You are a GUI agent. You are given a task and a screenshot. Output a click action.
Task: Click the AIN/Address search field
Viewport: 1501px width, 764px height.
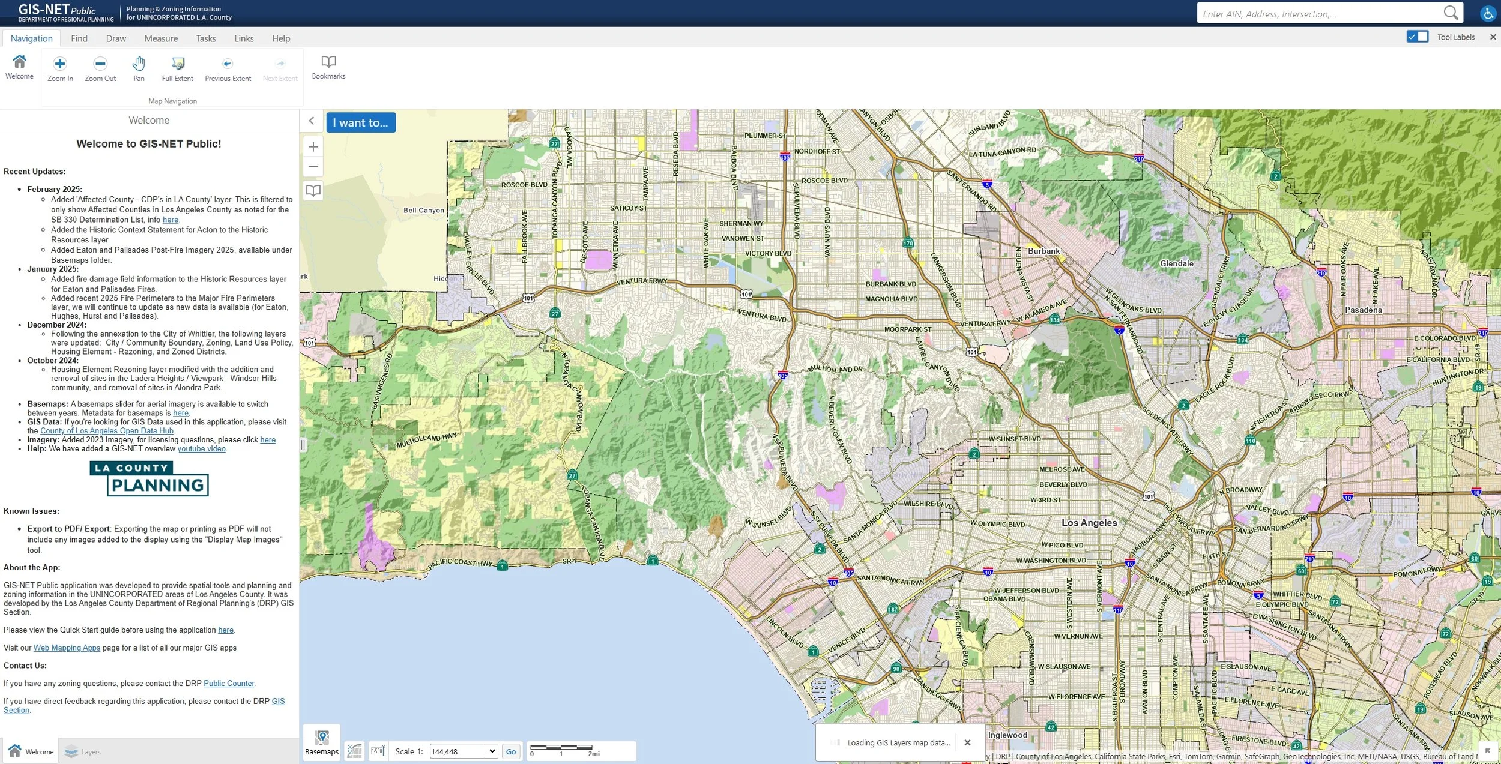tap(1320, 14)
